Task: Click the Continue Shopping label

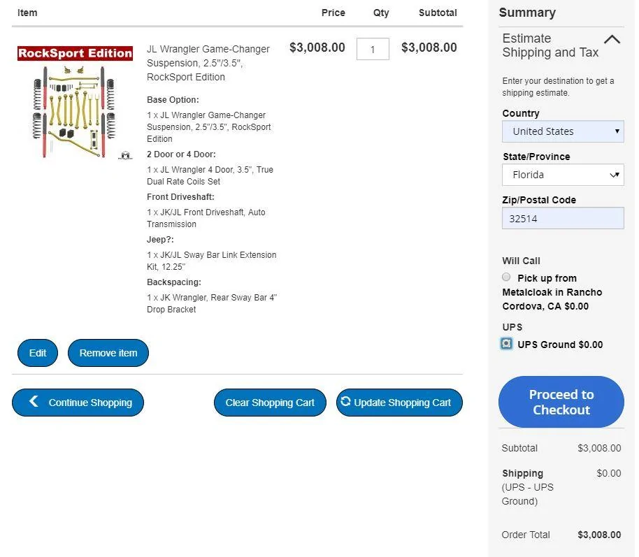Action: pyautogui.click(x=90, y=403)
